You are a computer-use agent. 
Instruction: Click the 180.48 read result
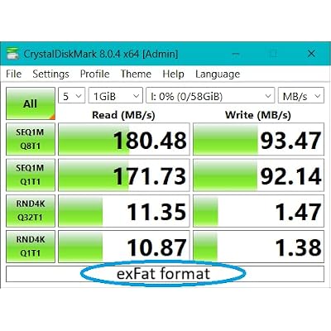click(x=124, y=139)
